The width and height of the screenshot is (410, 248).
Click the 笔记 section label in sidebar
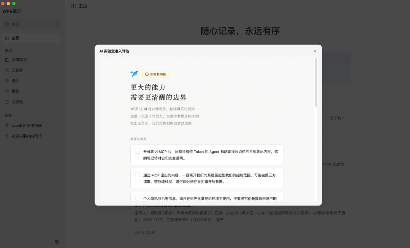pyautogui.click(x=8, y=51)
